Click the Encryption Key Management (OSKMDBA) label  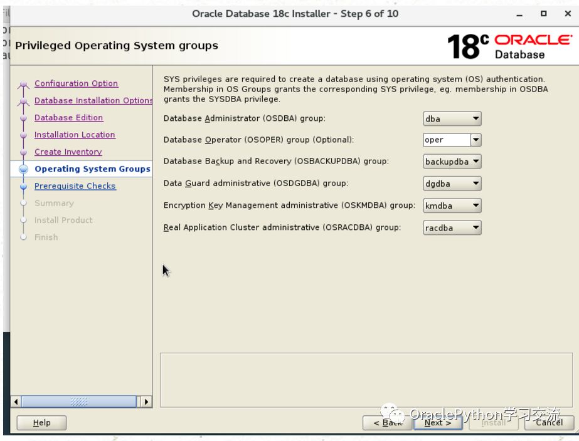pos(290,205)
